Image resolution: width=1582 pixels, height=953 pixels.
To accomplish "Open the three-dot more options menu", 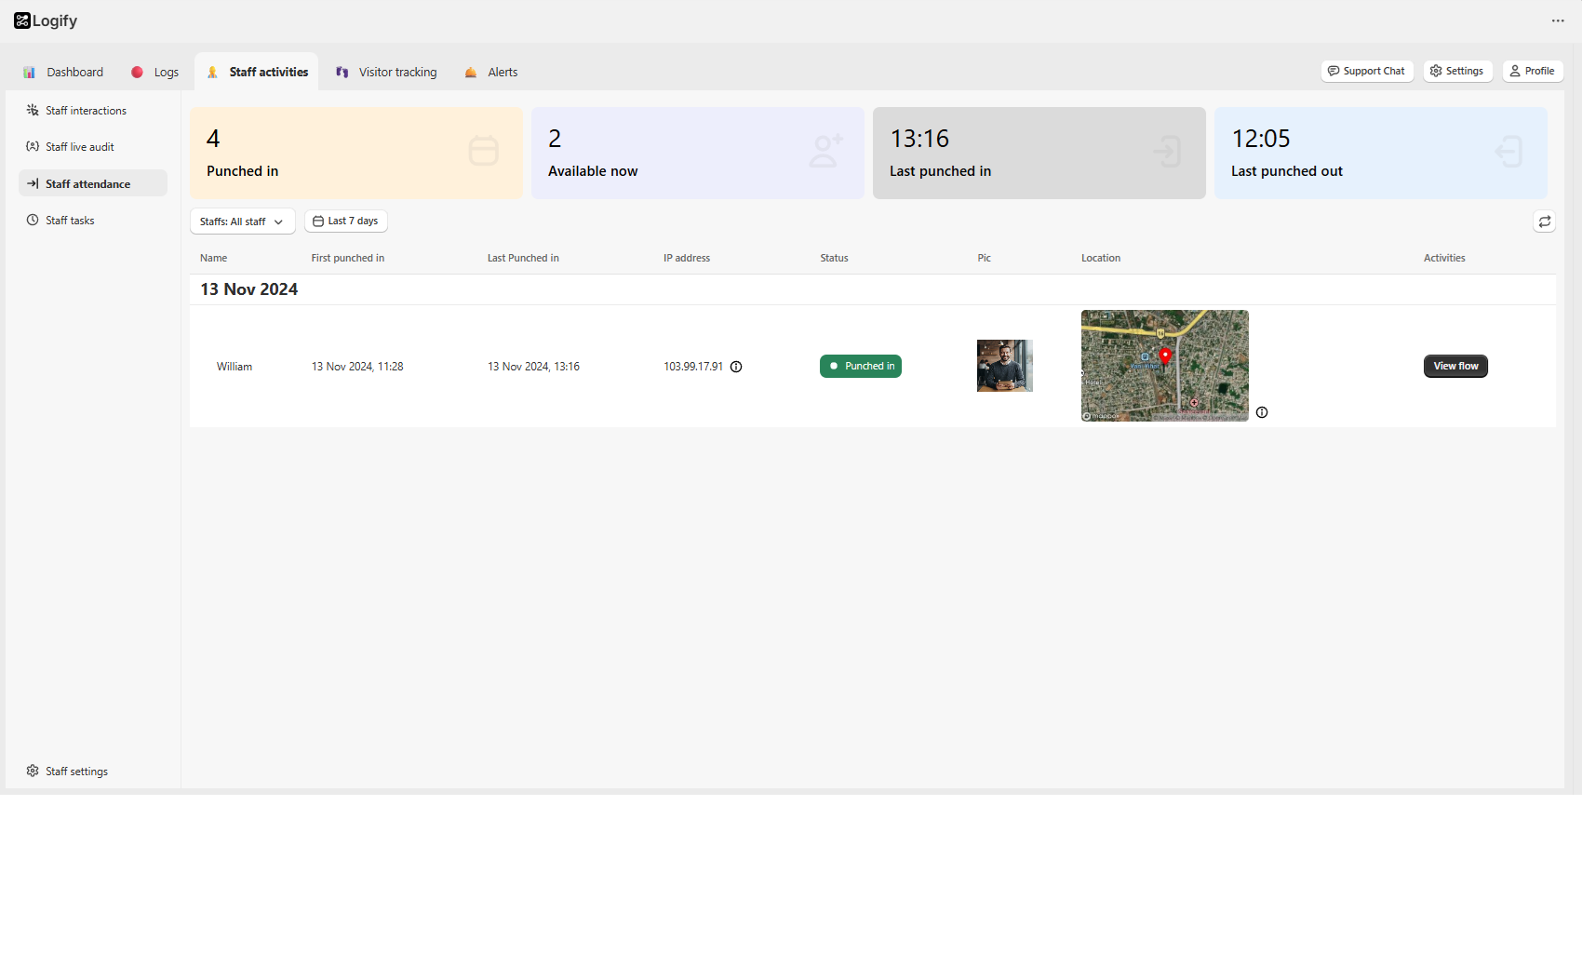I will point(1558,20).
